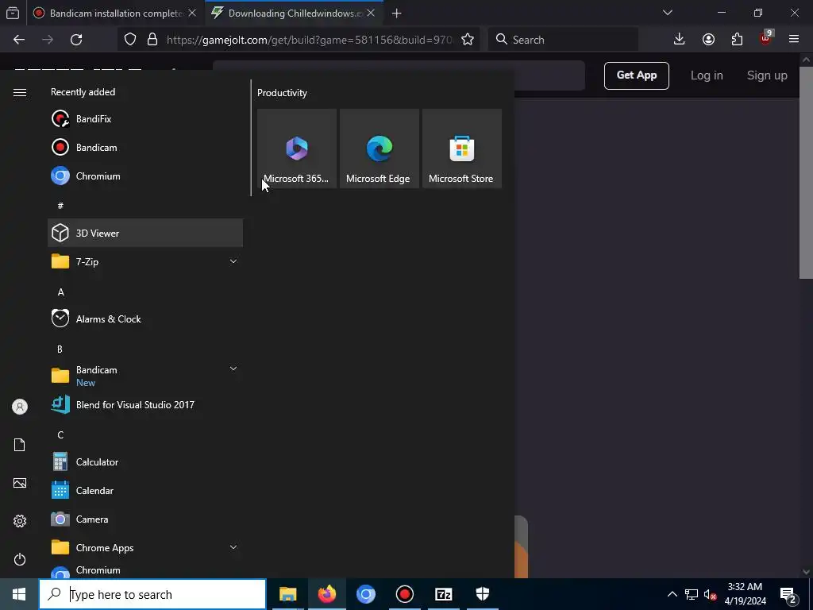Open Bandicam recorder from taskbar
This screenshot has height=610, width=813.
404,594
